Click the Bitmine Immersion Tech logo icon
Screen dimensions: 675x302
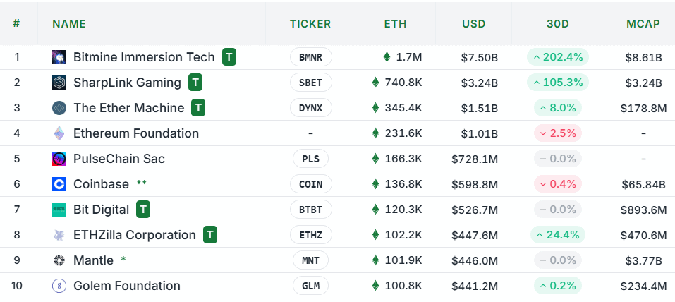coord(59,57)
